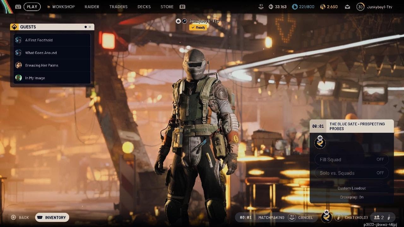This screenshot has height=227, width=404.
Task: Toggle Fill Squad option
Action: 352,160
